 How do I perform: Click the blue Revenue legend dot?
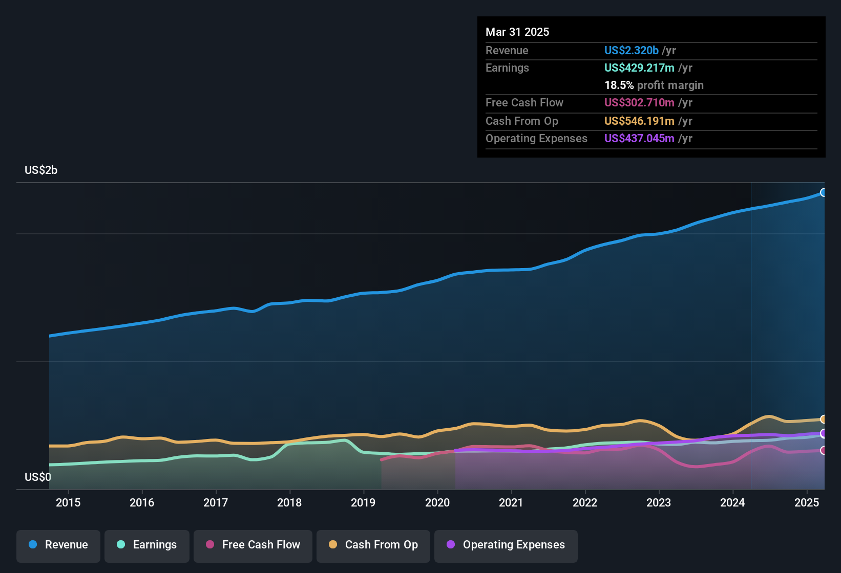33,544
